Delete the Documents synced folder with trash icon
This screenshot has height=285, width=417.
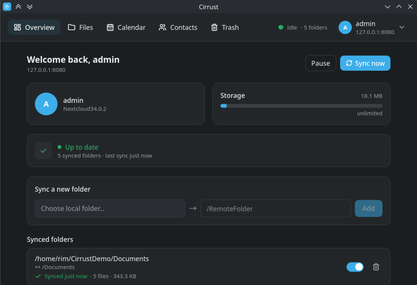tap(376, 267)
